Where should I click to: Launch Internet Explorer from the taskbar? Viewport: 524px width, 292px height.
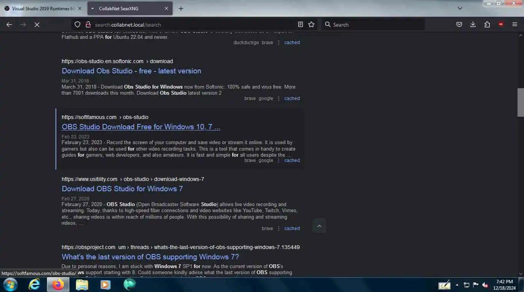(x=34, y=284)
